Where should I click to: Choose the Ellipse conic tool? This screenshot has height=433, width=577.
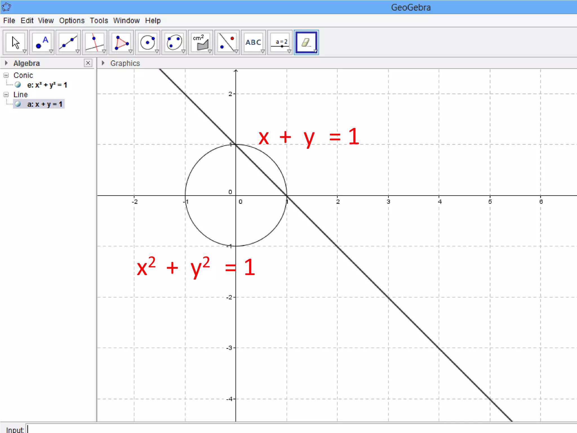[174, 42]
